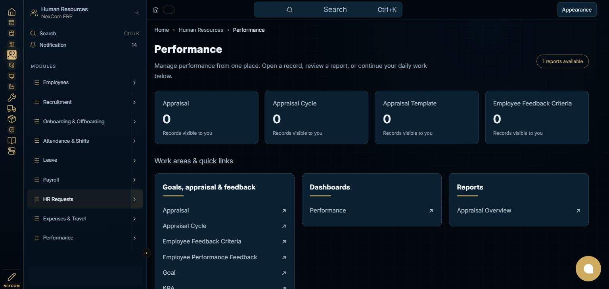This screenshot has width=609, height=289.
Task: Click the home icon in the top header
Action: pos(156,10)
